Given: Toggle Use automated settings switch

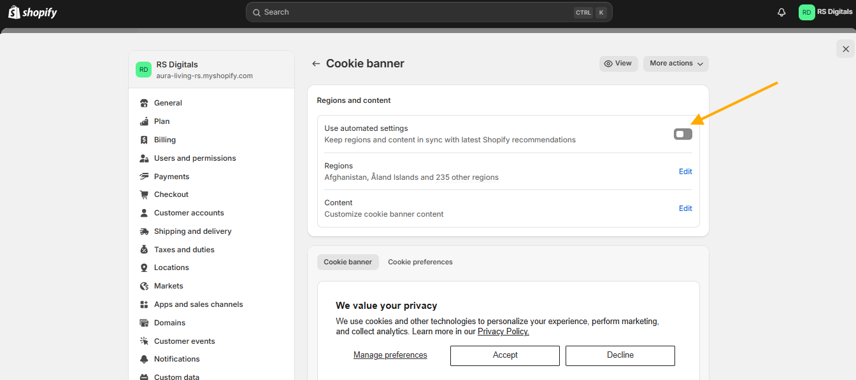Looking at the screenshot, I should point(683,134).
